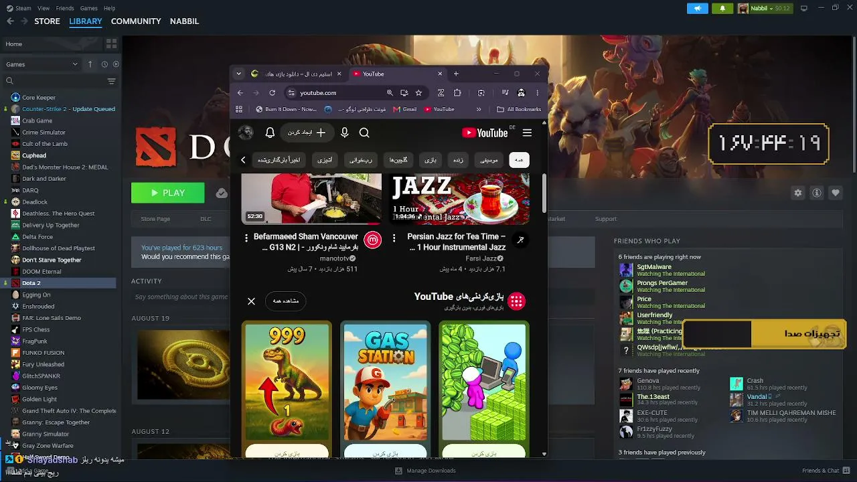The height and width of the screenshot is (482, 857).
Task: Open Steam announcements megaphone button
Action: point(697,8)
